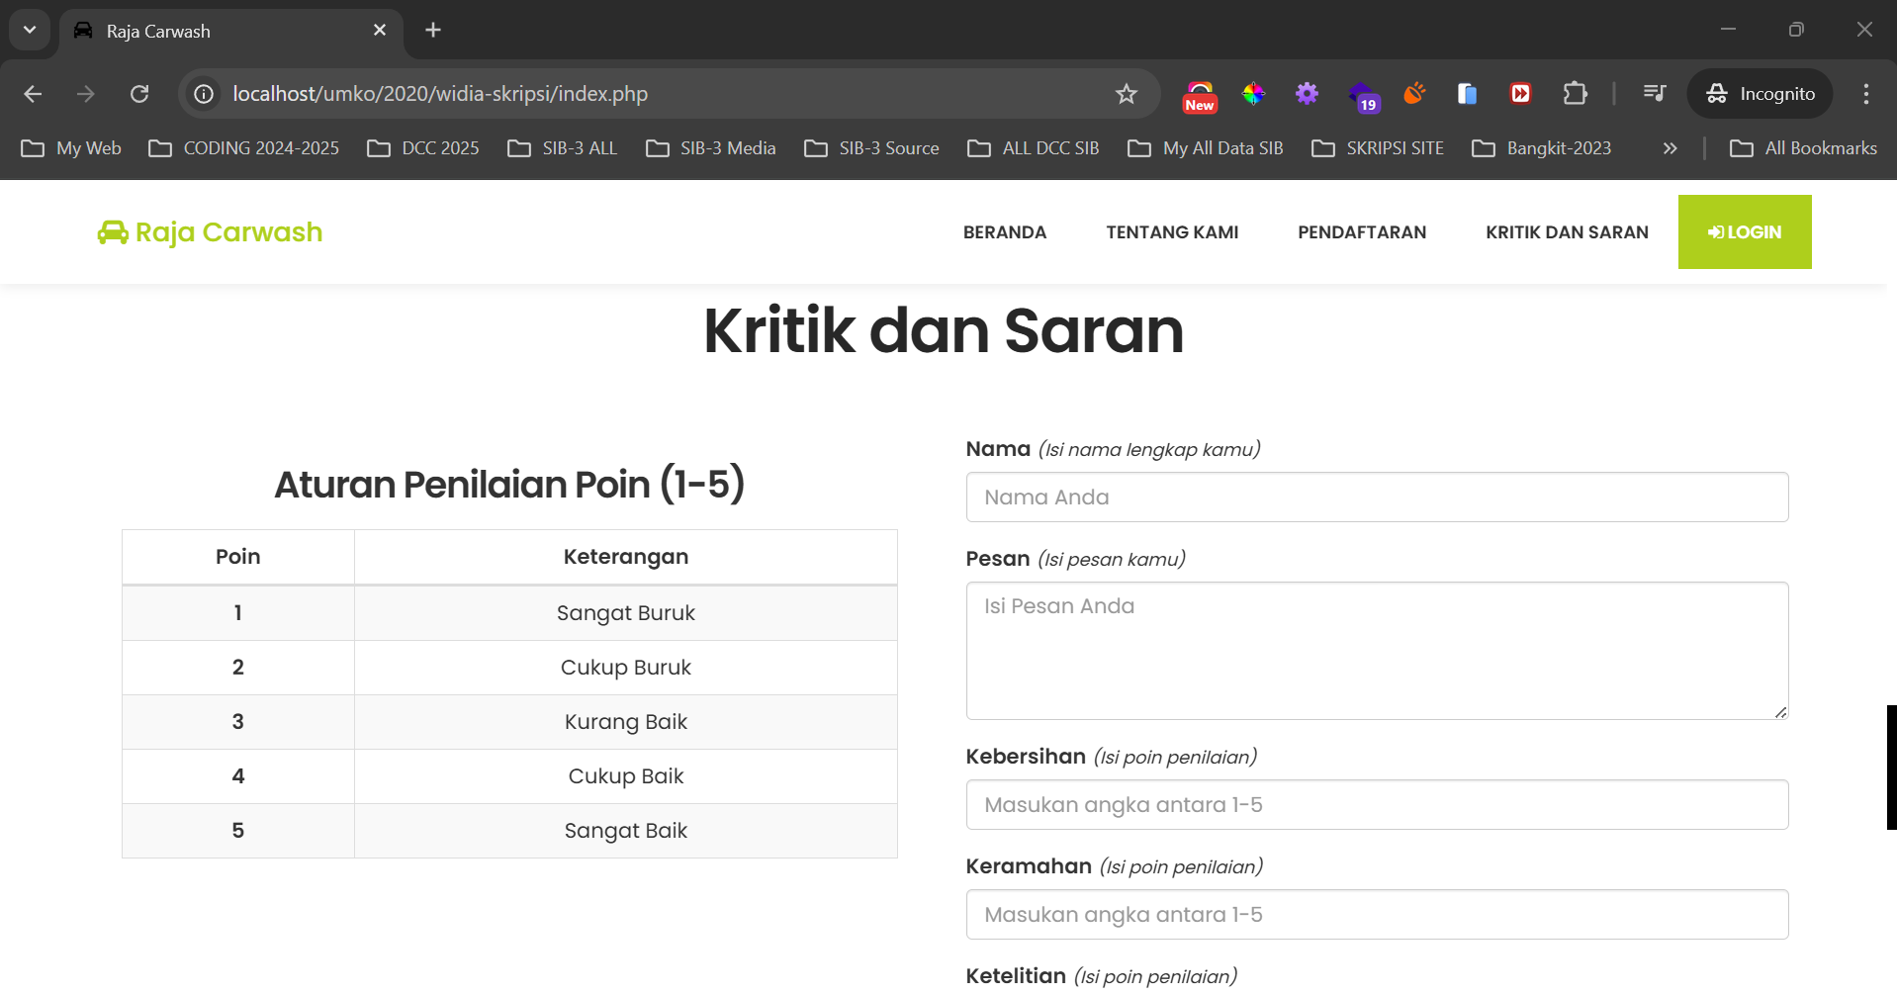Open the tab search chevron
This screenshot has width=1897, height=995.
click(x=29, y=29)
